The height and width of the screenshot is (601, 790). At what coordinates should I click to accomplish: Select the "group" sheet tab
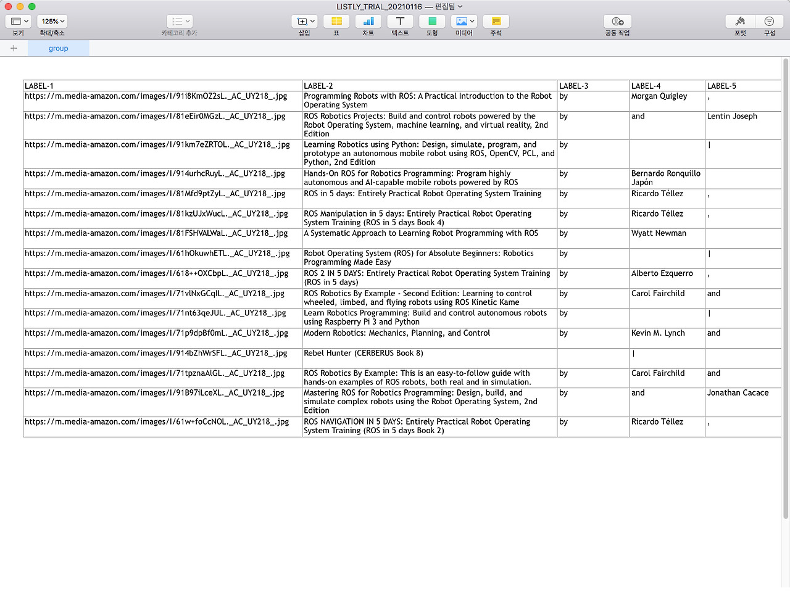click(x=59, y=48)
